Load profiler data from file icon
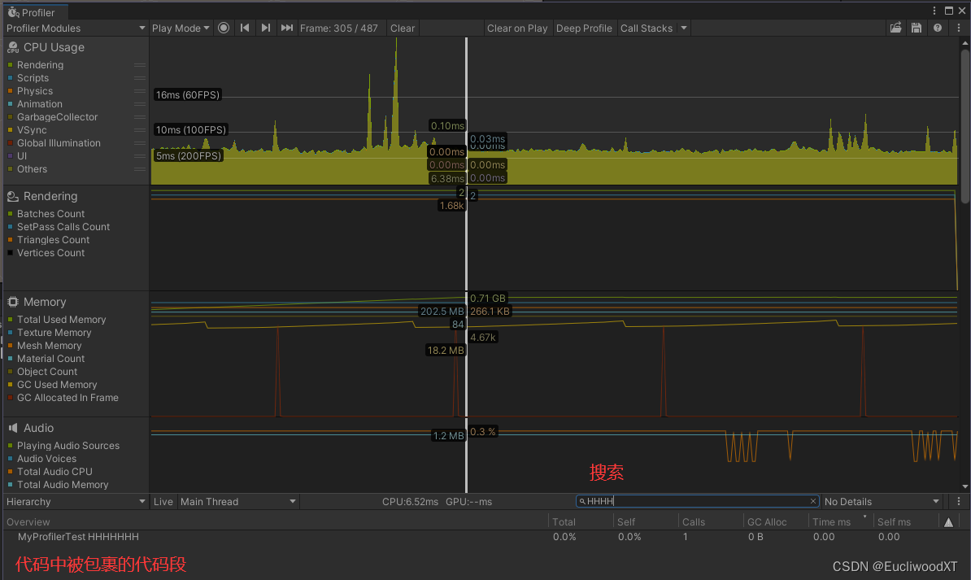The height and width of the screenshot is (580, 971). tap(895, 28)
